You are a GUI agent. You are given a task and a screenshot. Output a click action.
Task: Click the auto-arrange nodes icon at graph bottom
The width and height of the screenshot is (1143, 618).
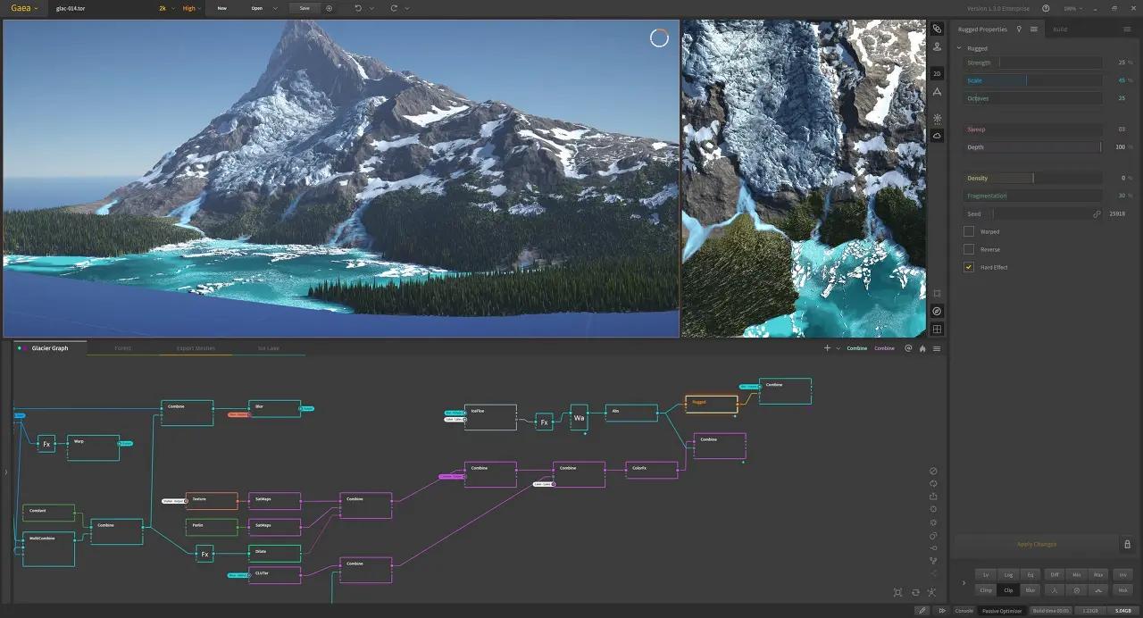[932, 592]
